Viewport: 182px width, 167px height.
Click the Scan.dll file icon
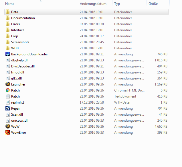pyautogui.click(x=8, y=114)
